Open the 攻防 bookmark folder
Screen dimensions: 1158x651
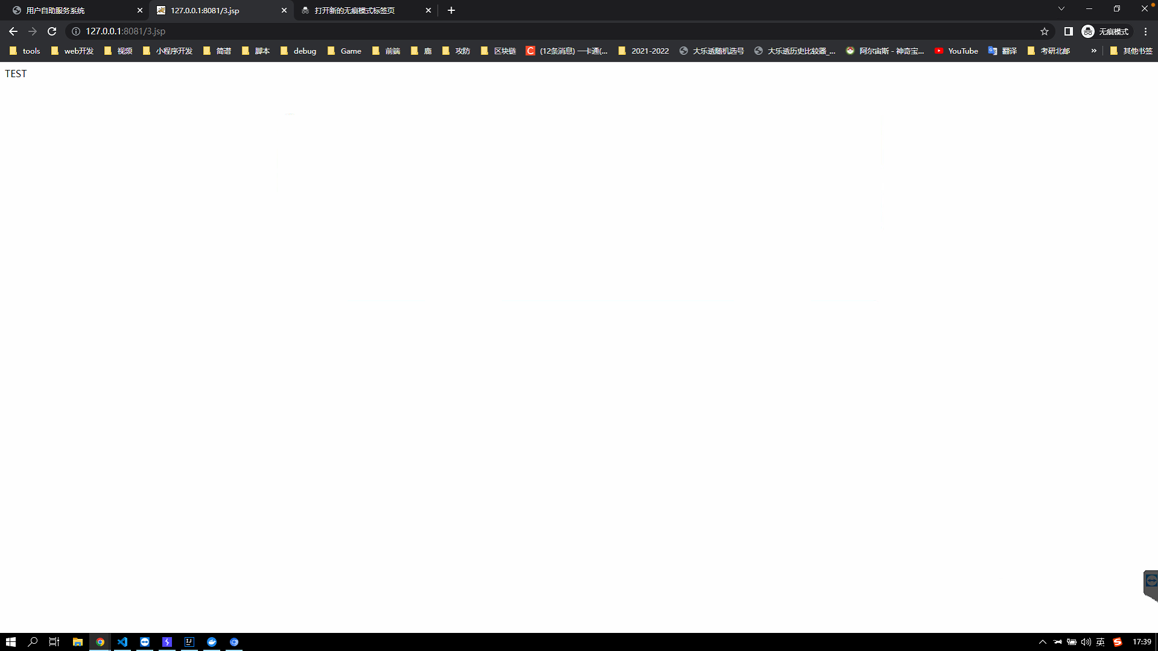[x=456, y=51]
